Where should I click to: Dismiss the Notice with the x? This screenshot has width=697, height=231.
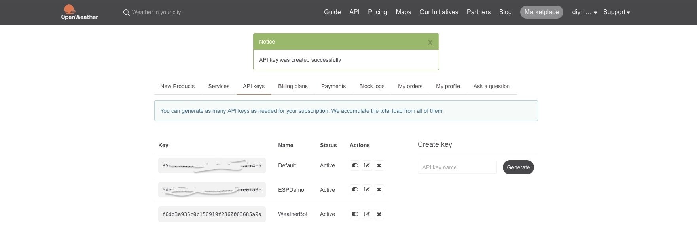point(430,42)
